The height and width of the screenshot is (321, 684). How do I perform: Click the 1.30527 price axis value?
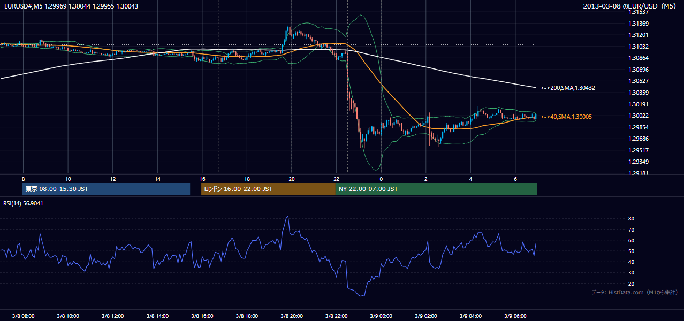(x=639, y=81)
